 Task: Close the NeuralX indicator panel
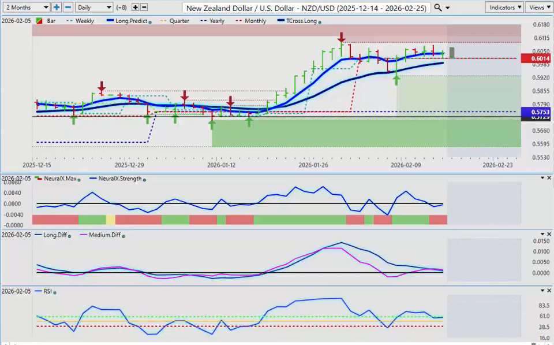[x=549, y=178]
